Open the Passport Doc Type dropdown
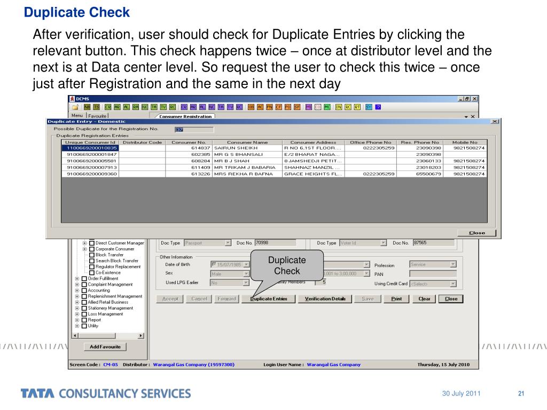Image resolution: width=547 pixels, height=410 pixels. point(228,243)
